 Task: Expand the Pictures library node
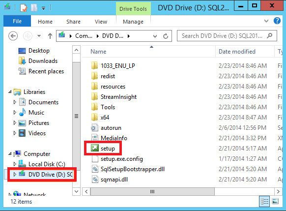coord(15,122)
